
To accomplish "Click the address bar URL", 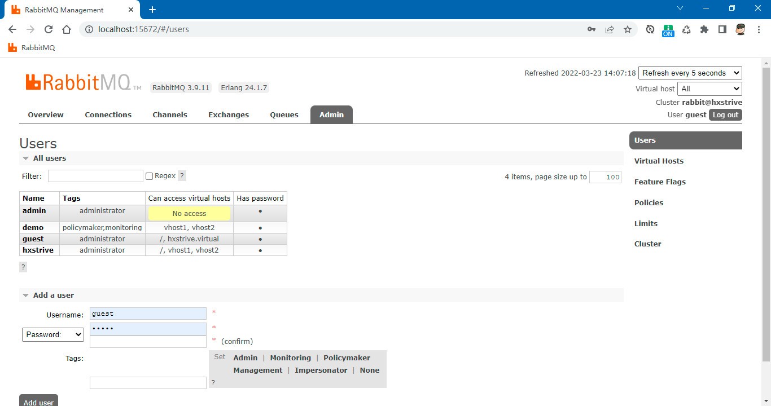I will coord(143,29).
